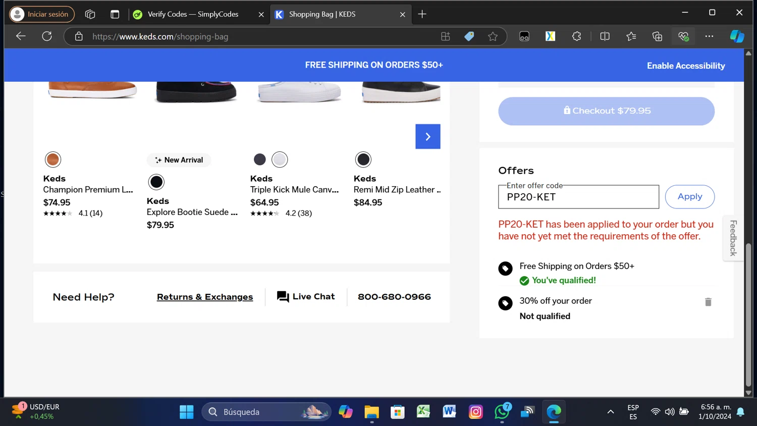Open browser essentials heart icon

click(683, 36)
